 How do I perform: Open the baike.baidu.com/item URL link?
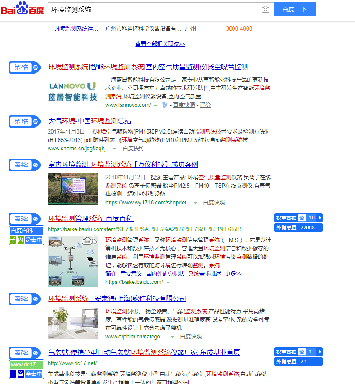click(147, 229)
